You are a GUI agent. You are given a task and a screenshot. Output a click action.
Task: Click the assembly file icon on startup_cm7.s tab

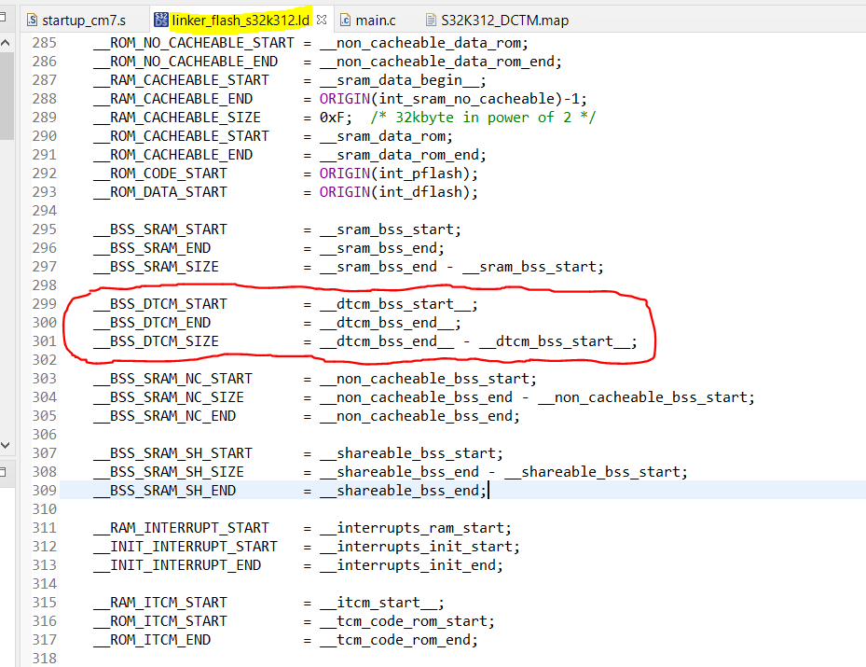pos(32,18)
